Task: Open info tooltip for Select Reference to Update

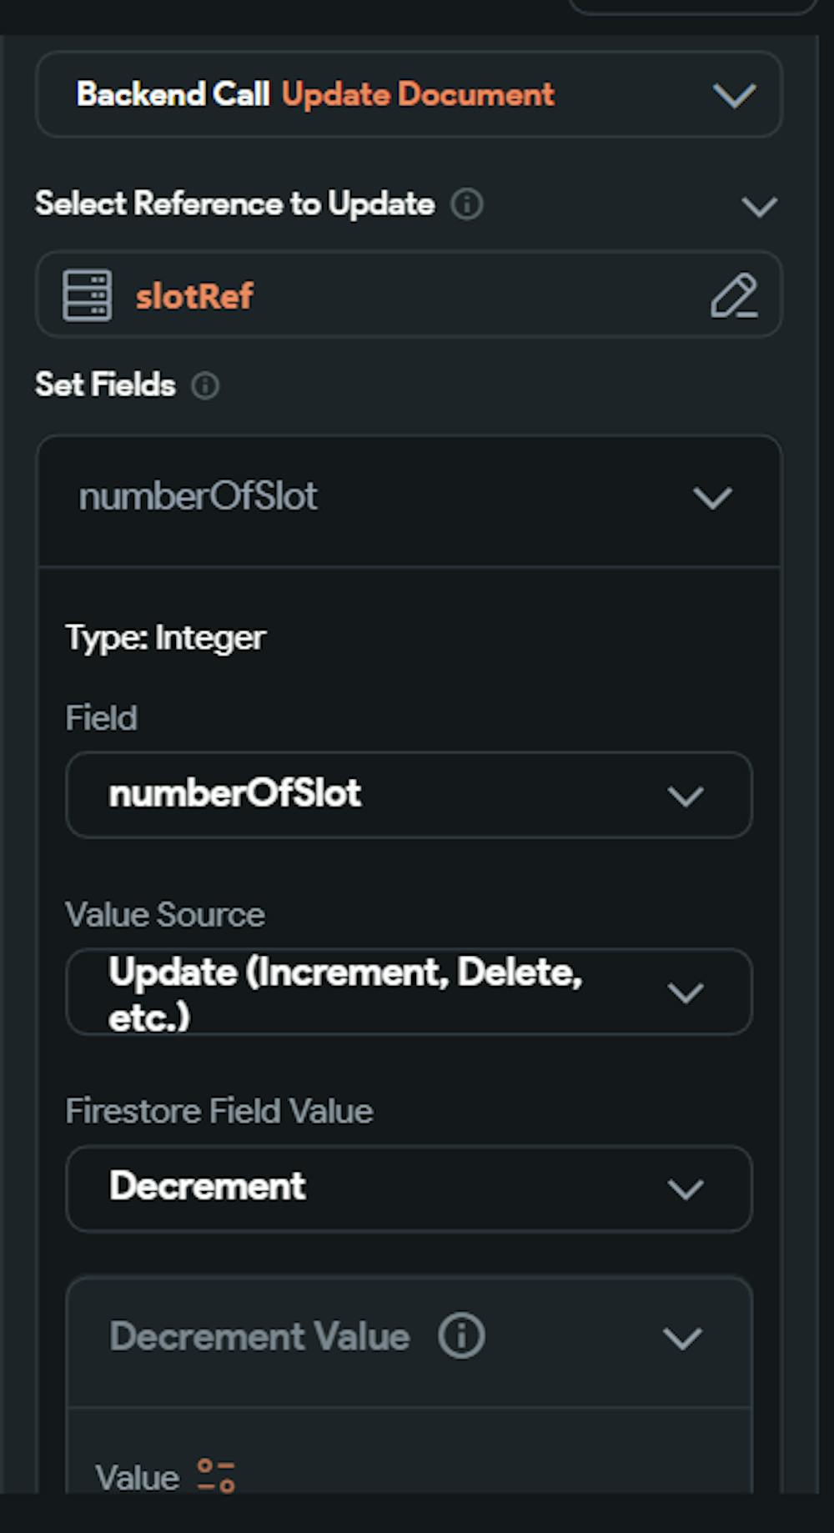Action: coord(468,204)
